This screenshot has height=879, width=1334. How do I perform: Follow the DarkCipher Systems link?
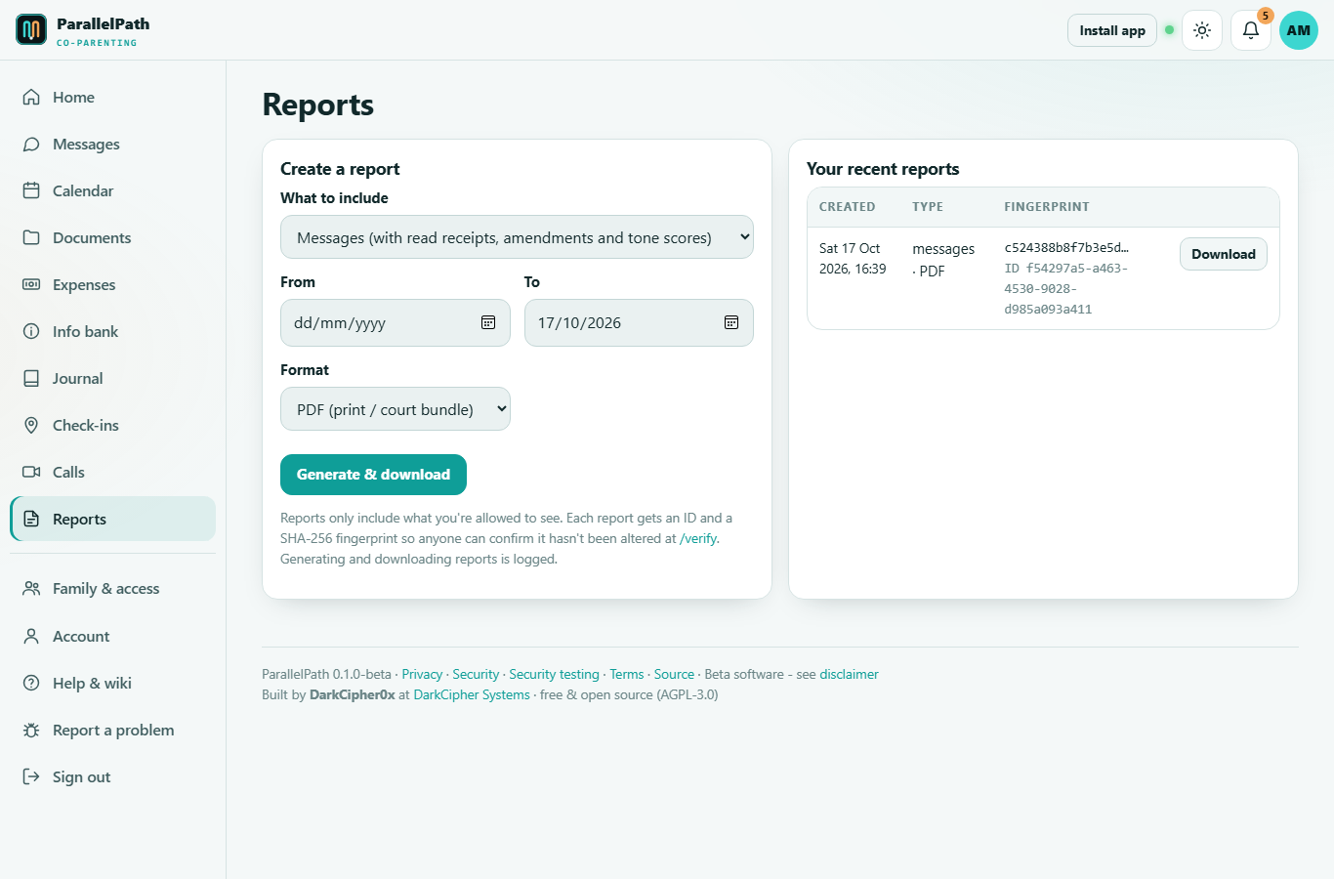tap(472, 694)
